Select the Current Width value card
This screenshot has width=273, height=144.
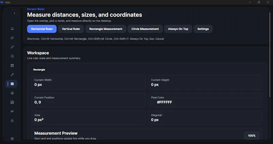[x=88, y=82]
